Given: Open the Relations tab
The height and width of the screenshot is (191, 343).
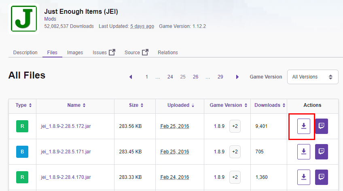Looking at the screenshot, I should [168, 53].
